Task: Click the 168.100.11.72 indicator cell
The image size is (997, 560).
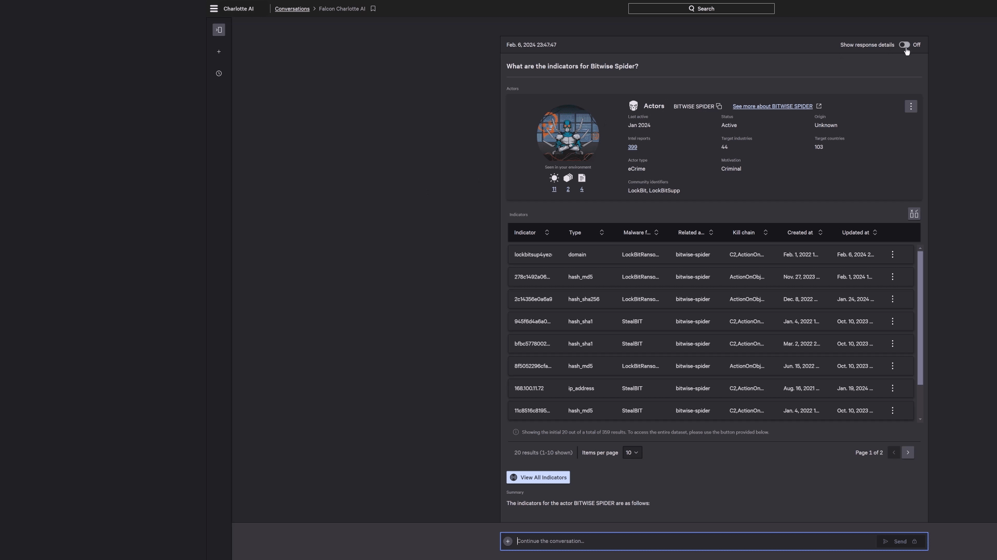Action: 529,388
